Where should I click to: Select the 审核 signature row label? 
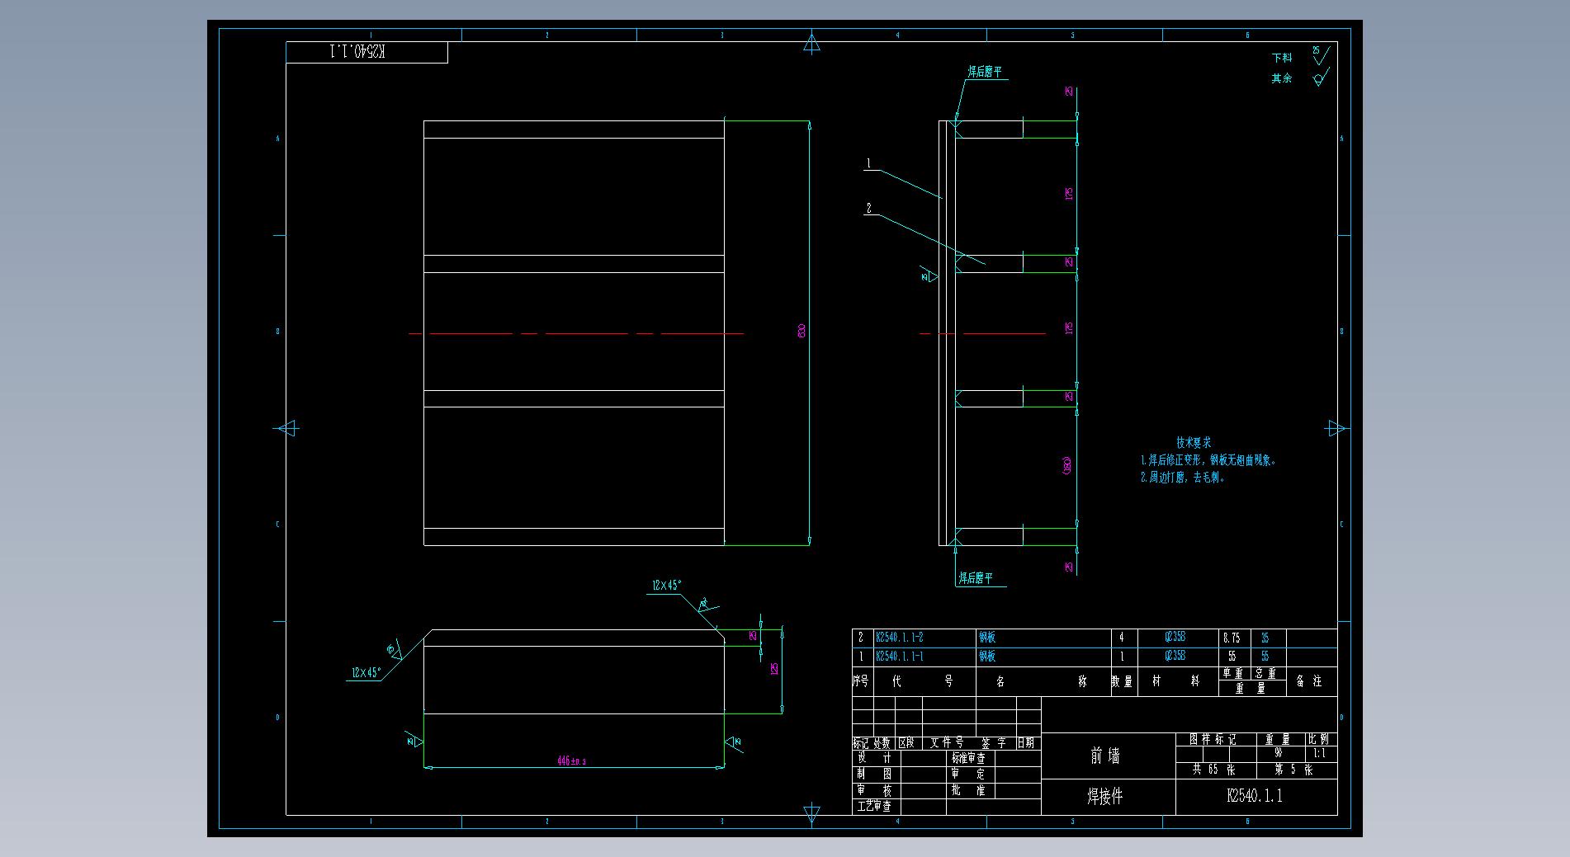pos(874,790)
